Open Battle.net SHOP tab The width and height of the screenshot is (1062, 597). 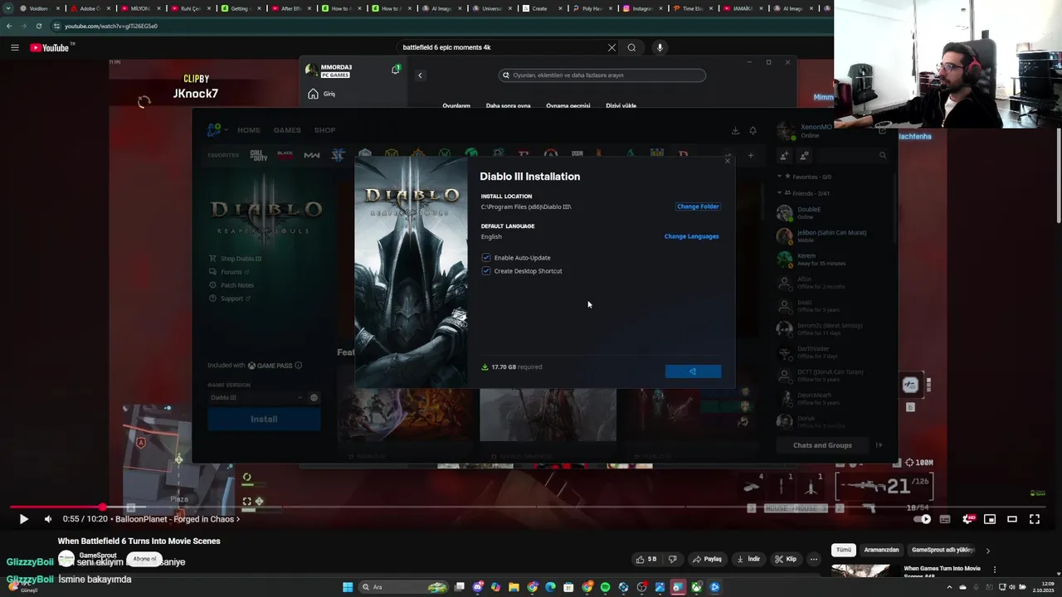tap(324, 130)
